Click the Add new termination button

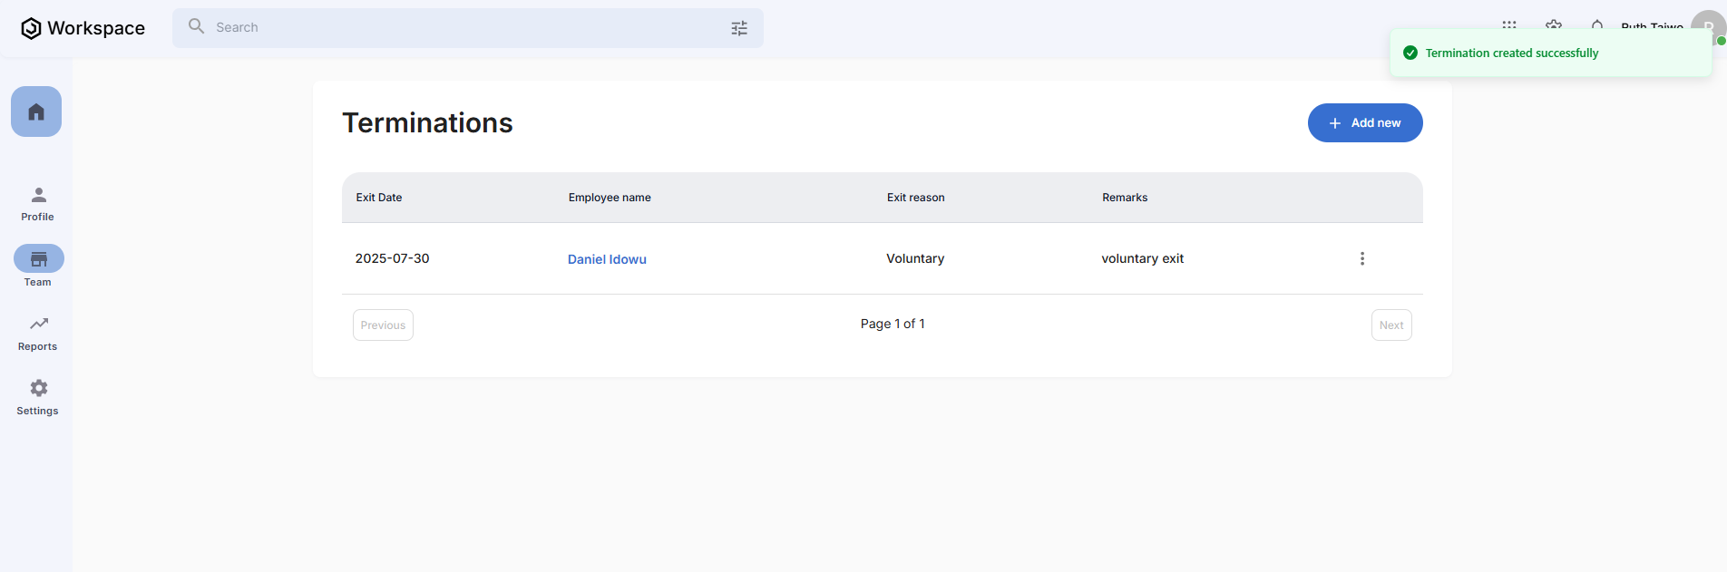click(x=1364, y=123)
